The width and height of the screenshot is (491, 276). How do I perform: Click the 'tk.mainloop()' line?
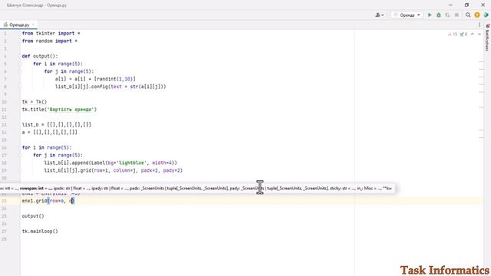click(40, 232)
